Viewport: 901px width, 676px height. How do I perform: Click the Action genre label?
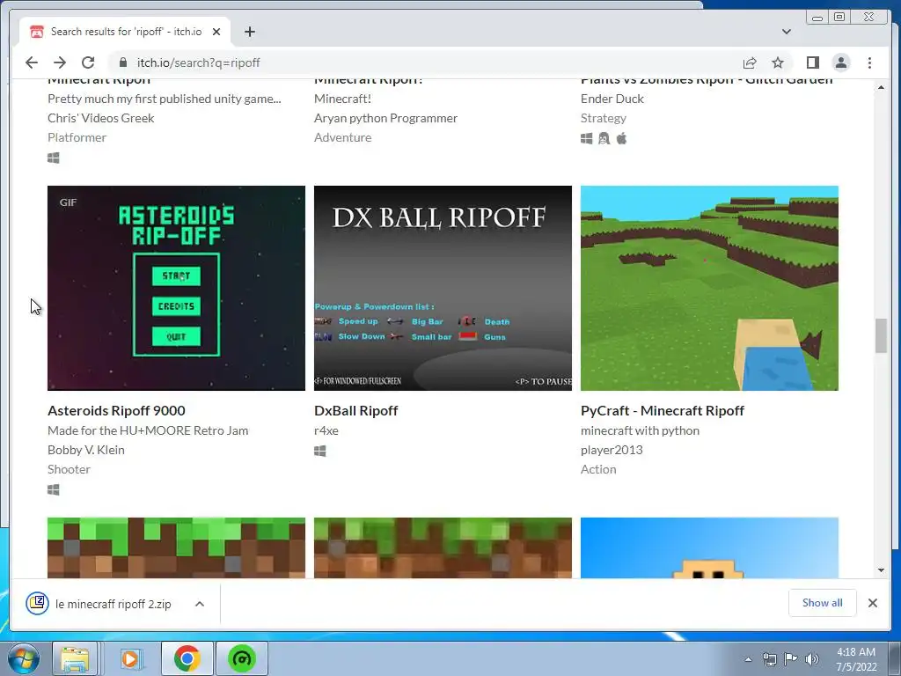[598, 469]
